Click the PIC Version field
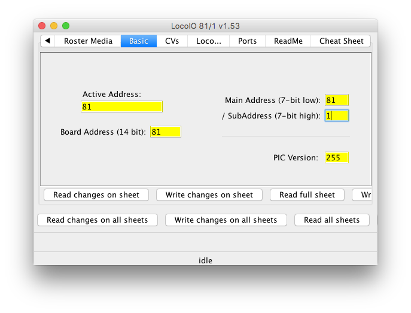The width and height of the screenshot is (411, 313). click(x=337, y=157)
